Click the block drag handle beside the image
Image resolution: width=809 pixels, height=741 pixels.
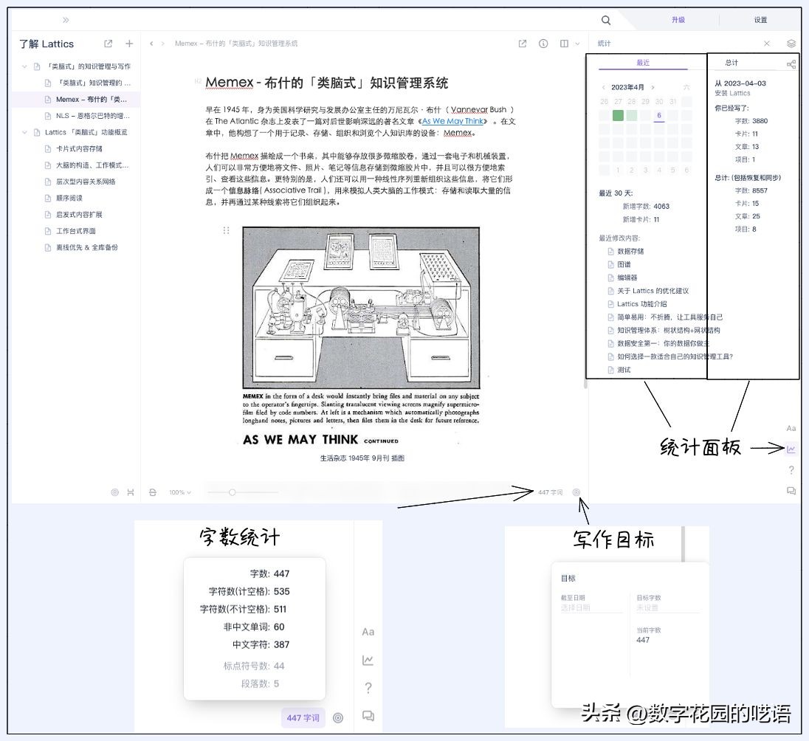pos(226,230)
